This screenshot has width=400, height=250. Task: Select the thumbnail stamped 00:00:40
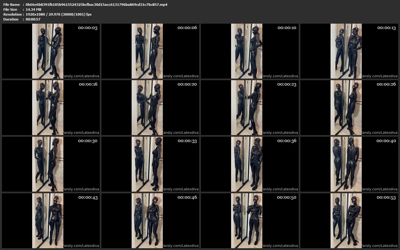[x=349, y=164]
